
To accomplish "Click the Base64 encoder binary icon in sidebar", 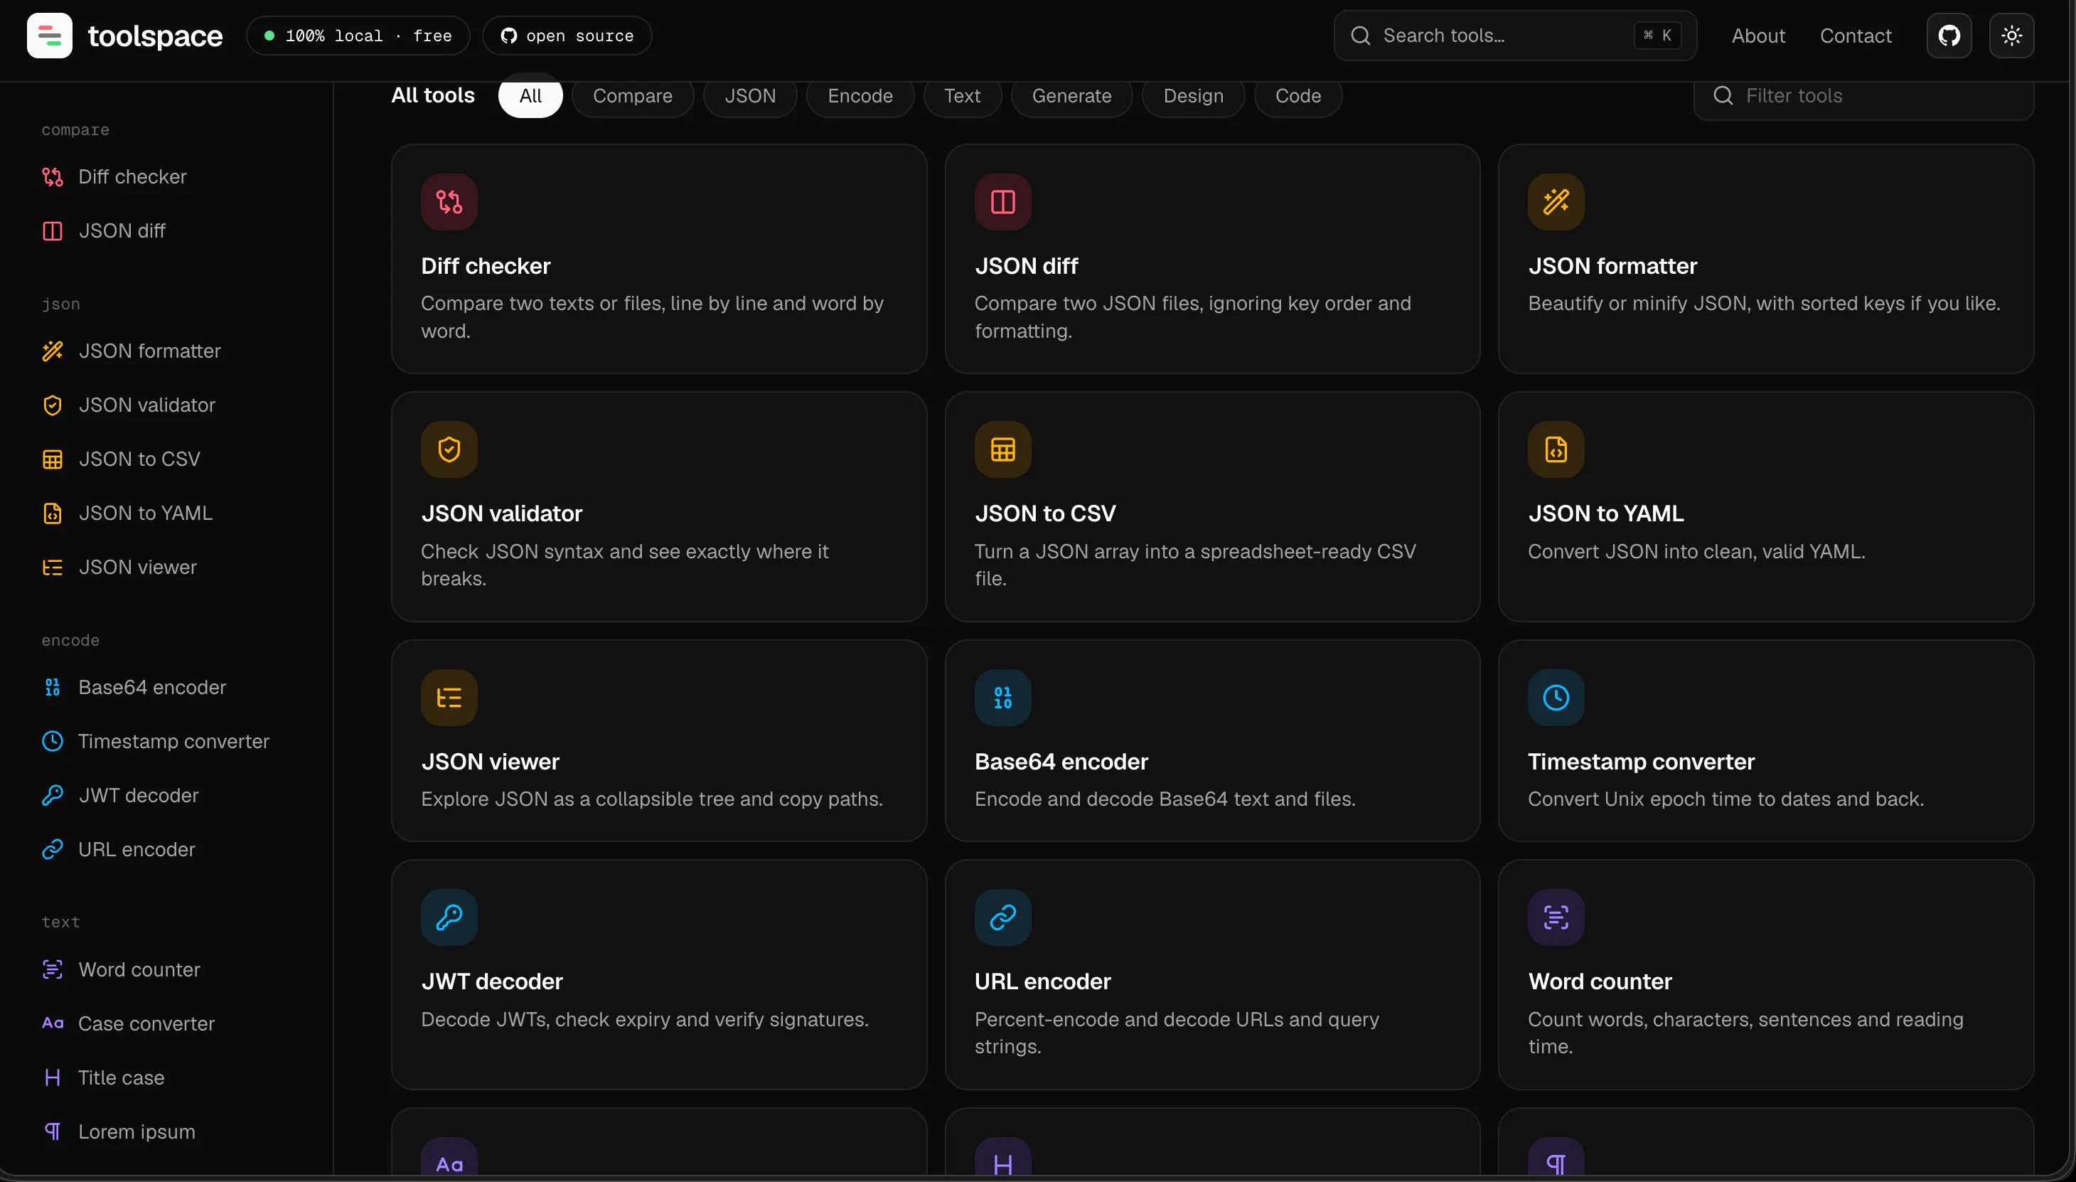I will [x=53, y=688].
